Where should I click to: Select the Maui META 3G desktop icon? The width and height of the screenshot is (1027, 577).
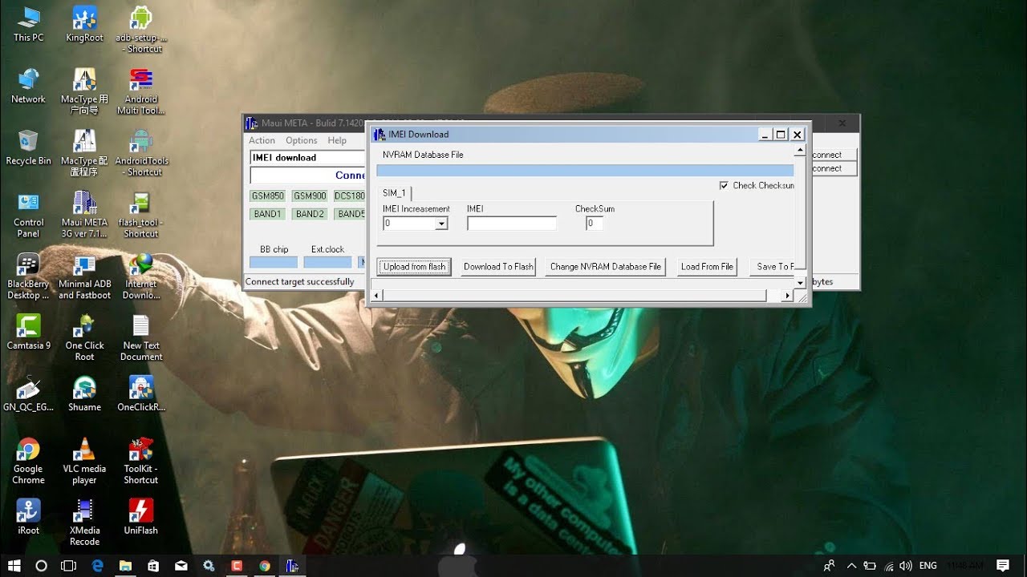84,215
